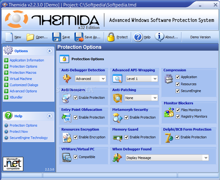This screenshot has width=220, height=180.
Task: Click the Save floppy disk icon
Action: click(x=56, y=37)
